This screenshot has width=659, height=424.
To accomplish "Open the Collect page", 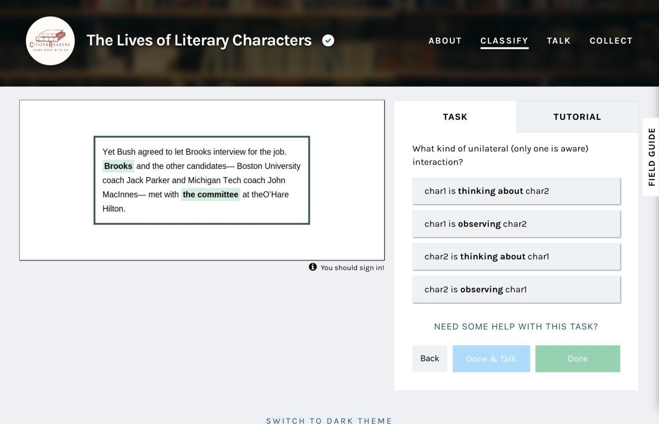I will (611, 41).
